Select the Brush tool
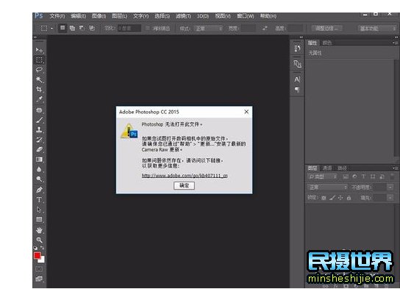This screenshot has width=400, height=289. pos(39,120)
